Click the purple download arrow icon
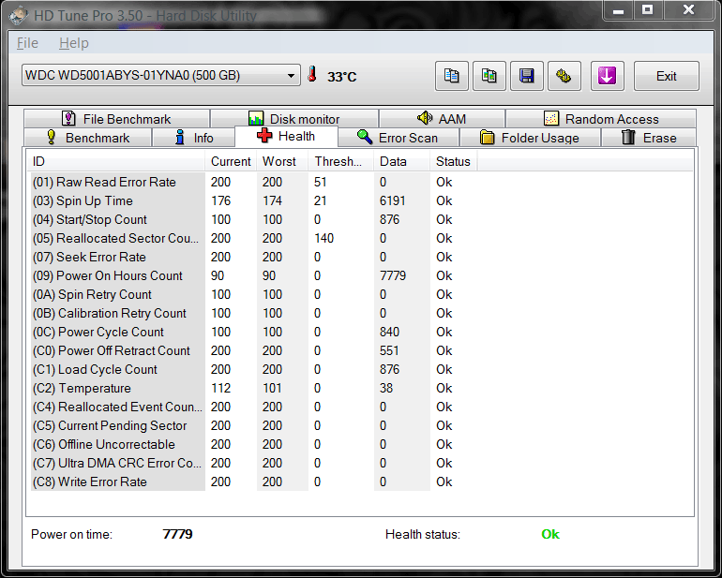The height and width of the screenshot is (578, 722). (608, 76)
